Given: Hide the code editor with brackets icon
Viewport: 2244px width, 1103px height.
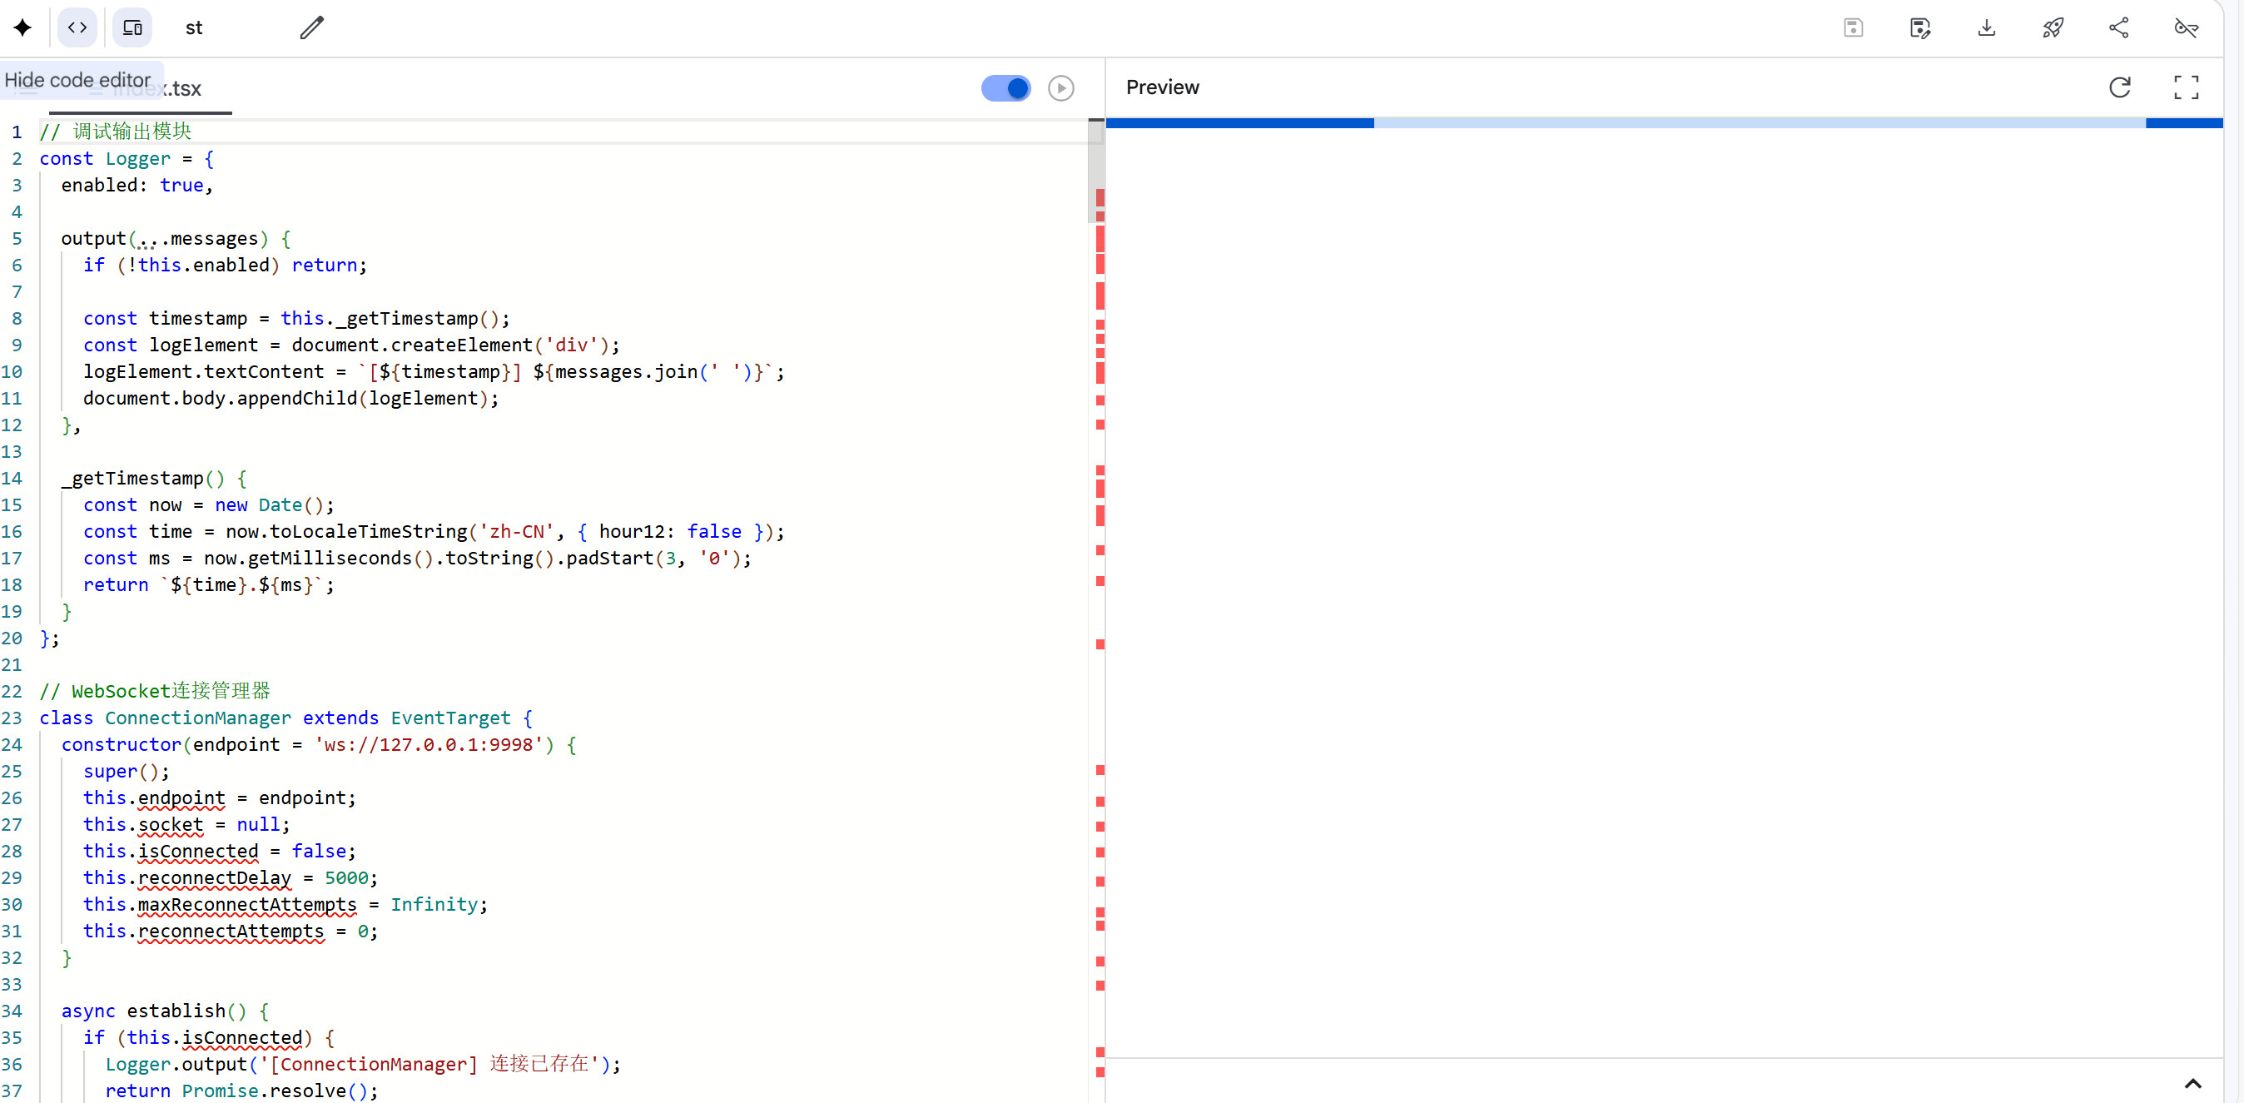Looking at the screenshot, I should 77,27.
